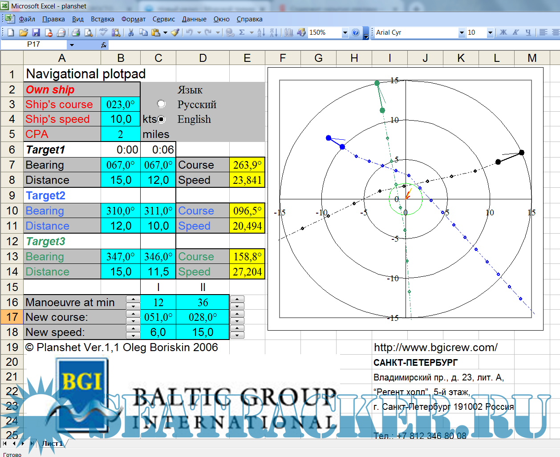Screen dimensions: 560x457
Task: Select the Ship's course value cell 023,0°
Action: coord(120,105)
